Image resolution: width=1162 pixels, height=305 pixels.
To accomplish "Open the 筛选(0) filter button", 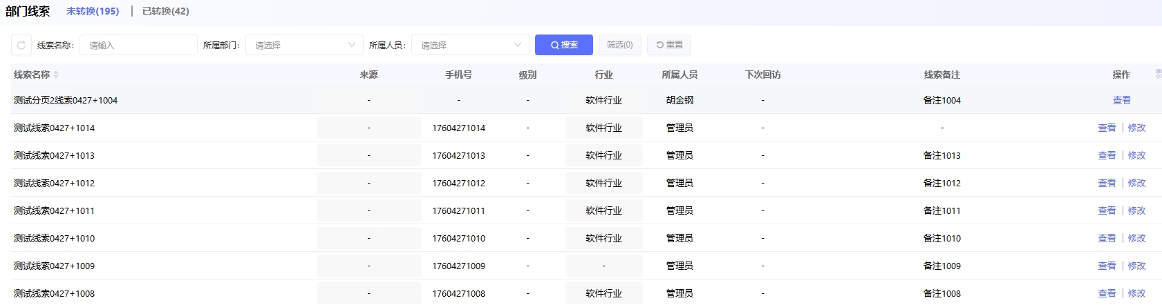I will click(x=619, y=45).
